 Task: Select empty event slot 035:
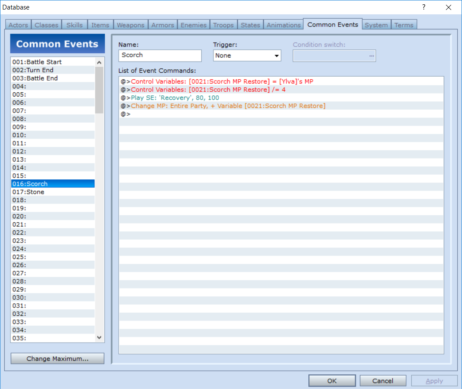pos(53,338)
